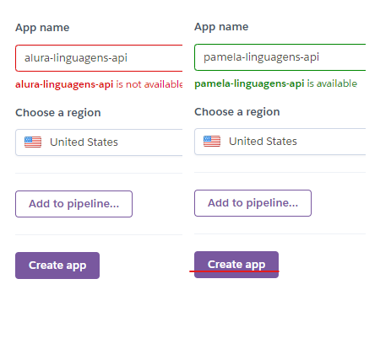
Task: Click the Create app button underlined in red
Action: click(236, 265)
